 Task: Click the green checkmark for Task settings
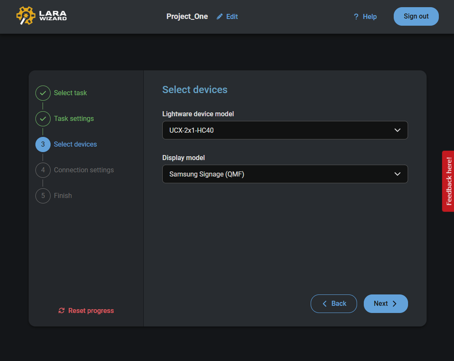43,119
